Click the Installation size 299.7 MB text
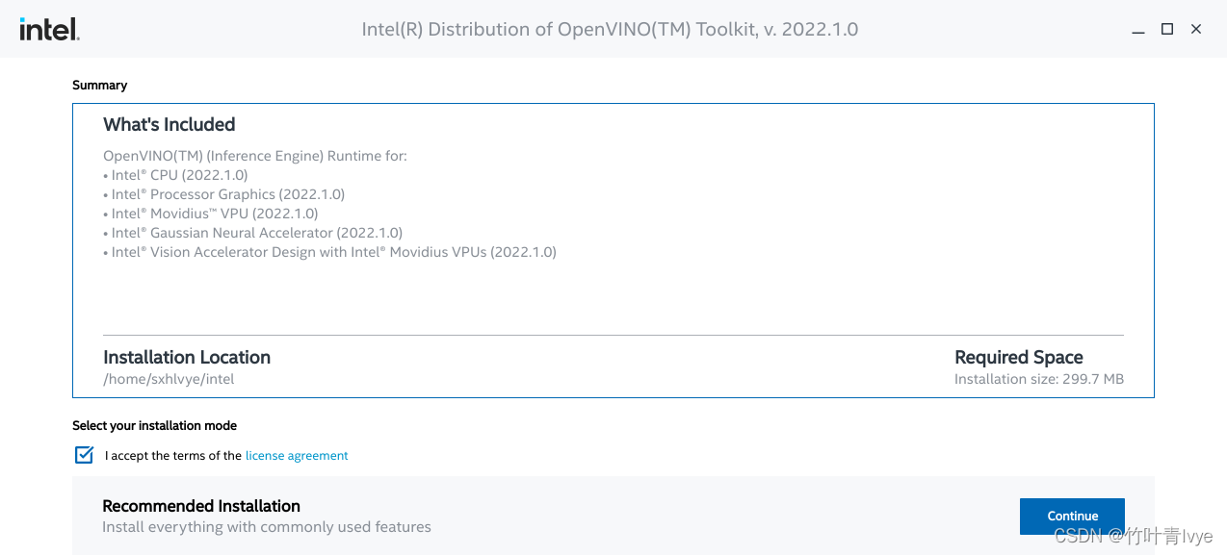 [1039, 379]
